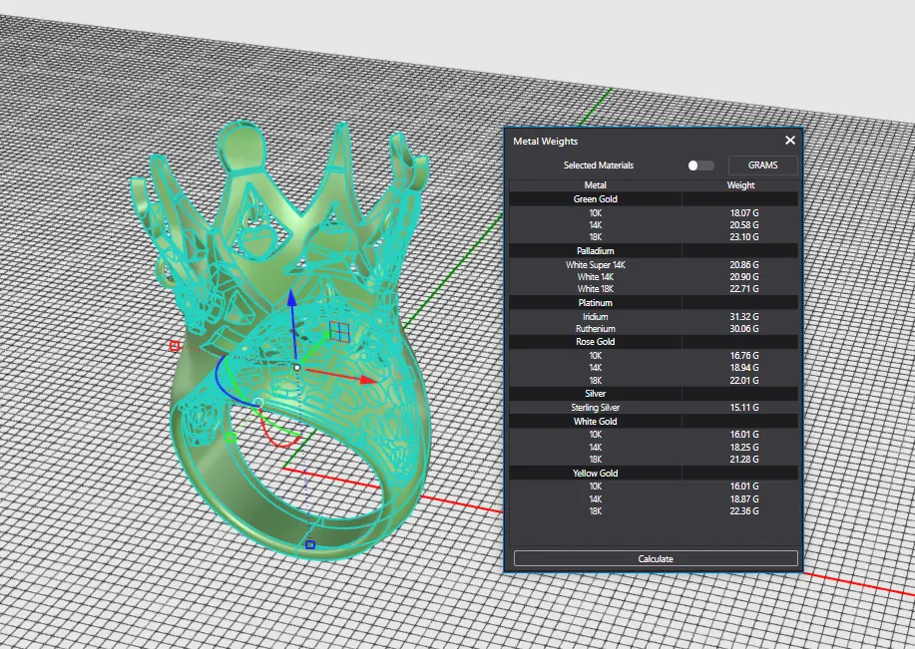Click the 18.07 G weight value

pos(744,212)
